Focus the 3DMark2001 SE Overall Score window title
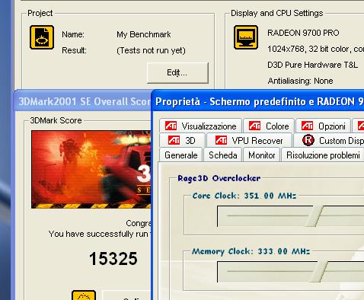364x300 pixels. (x=85, y=102)
